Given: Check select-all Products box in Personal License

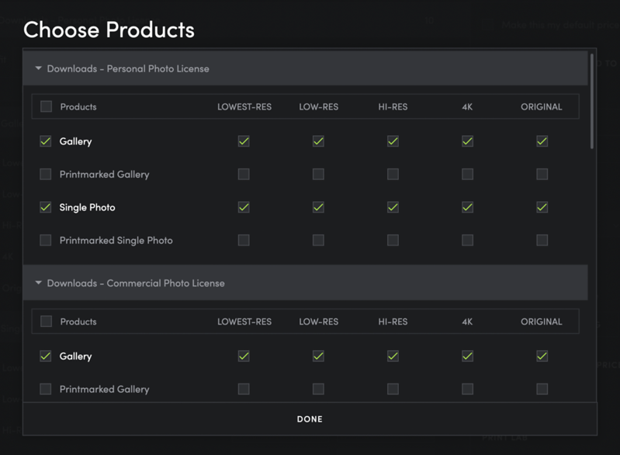Looking at the screenshot, I should pyautogui.click(x=47, y=106).
